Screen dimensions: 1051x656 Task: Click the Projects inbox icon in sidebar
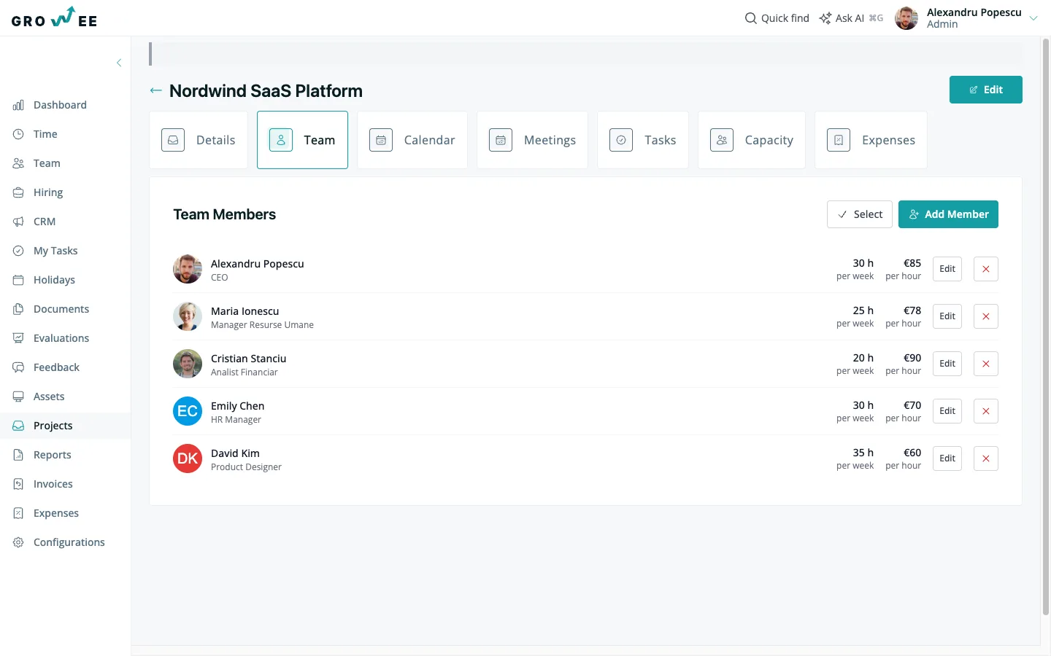[x=18, y=426]
